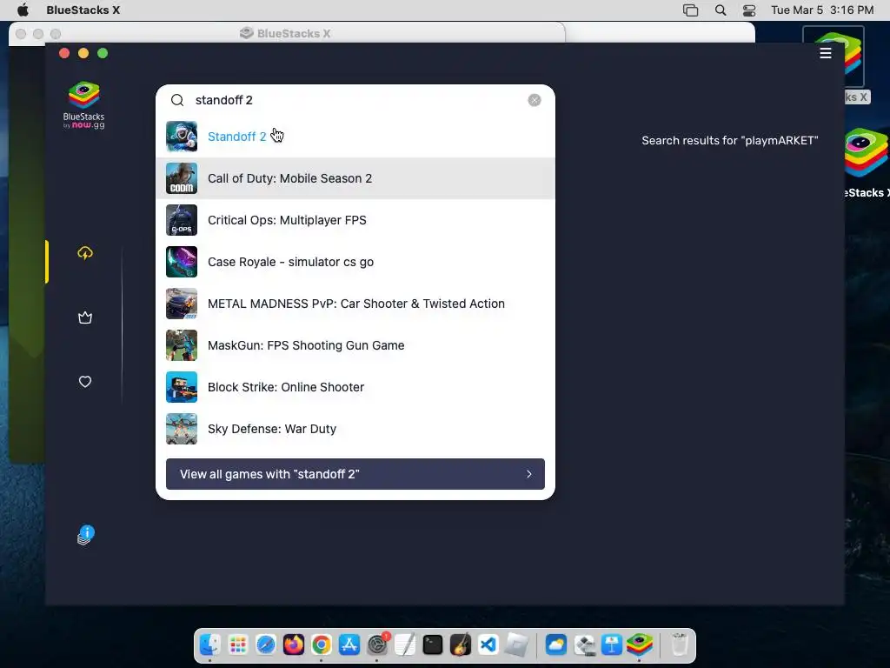Launch GarageBand from the Dock

[461, 645]
